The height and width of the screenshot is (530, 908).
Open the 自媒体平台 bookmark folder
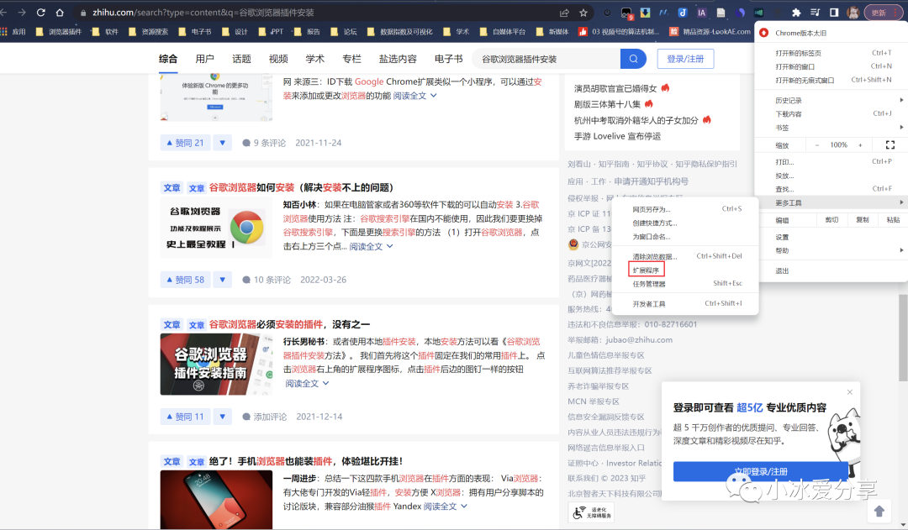pos(503,32)
